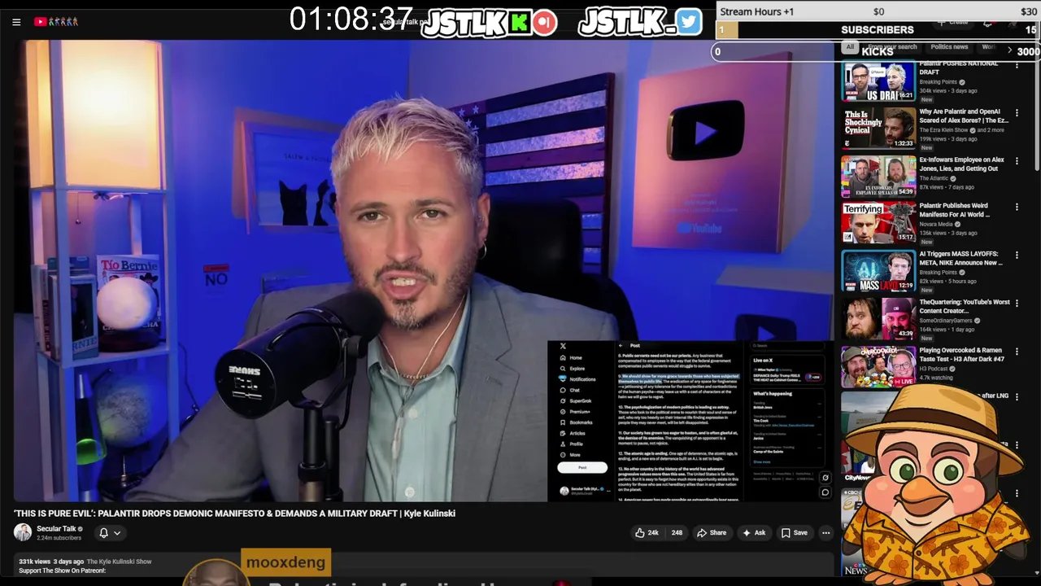Open options menu for Ex-Infowars Employee video
Screen dimensions: 1041x586
coord(1017,161)
